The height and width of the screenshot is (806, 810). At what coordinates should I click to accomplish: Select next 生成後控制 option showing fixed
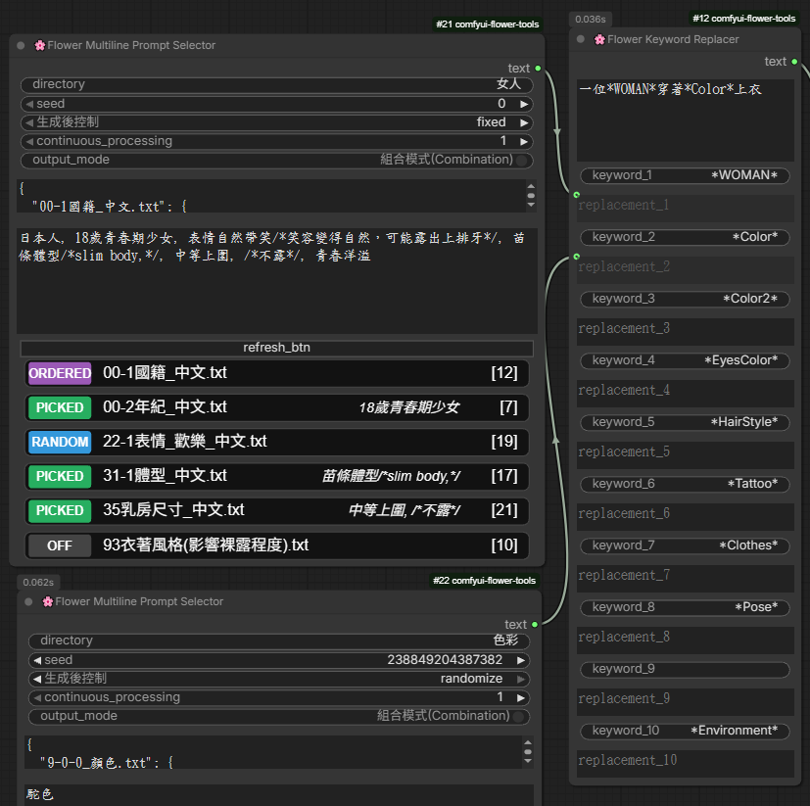[524, 122]
